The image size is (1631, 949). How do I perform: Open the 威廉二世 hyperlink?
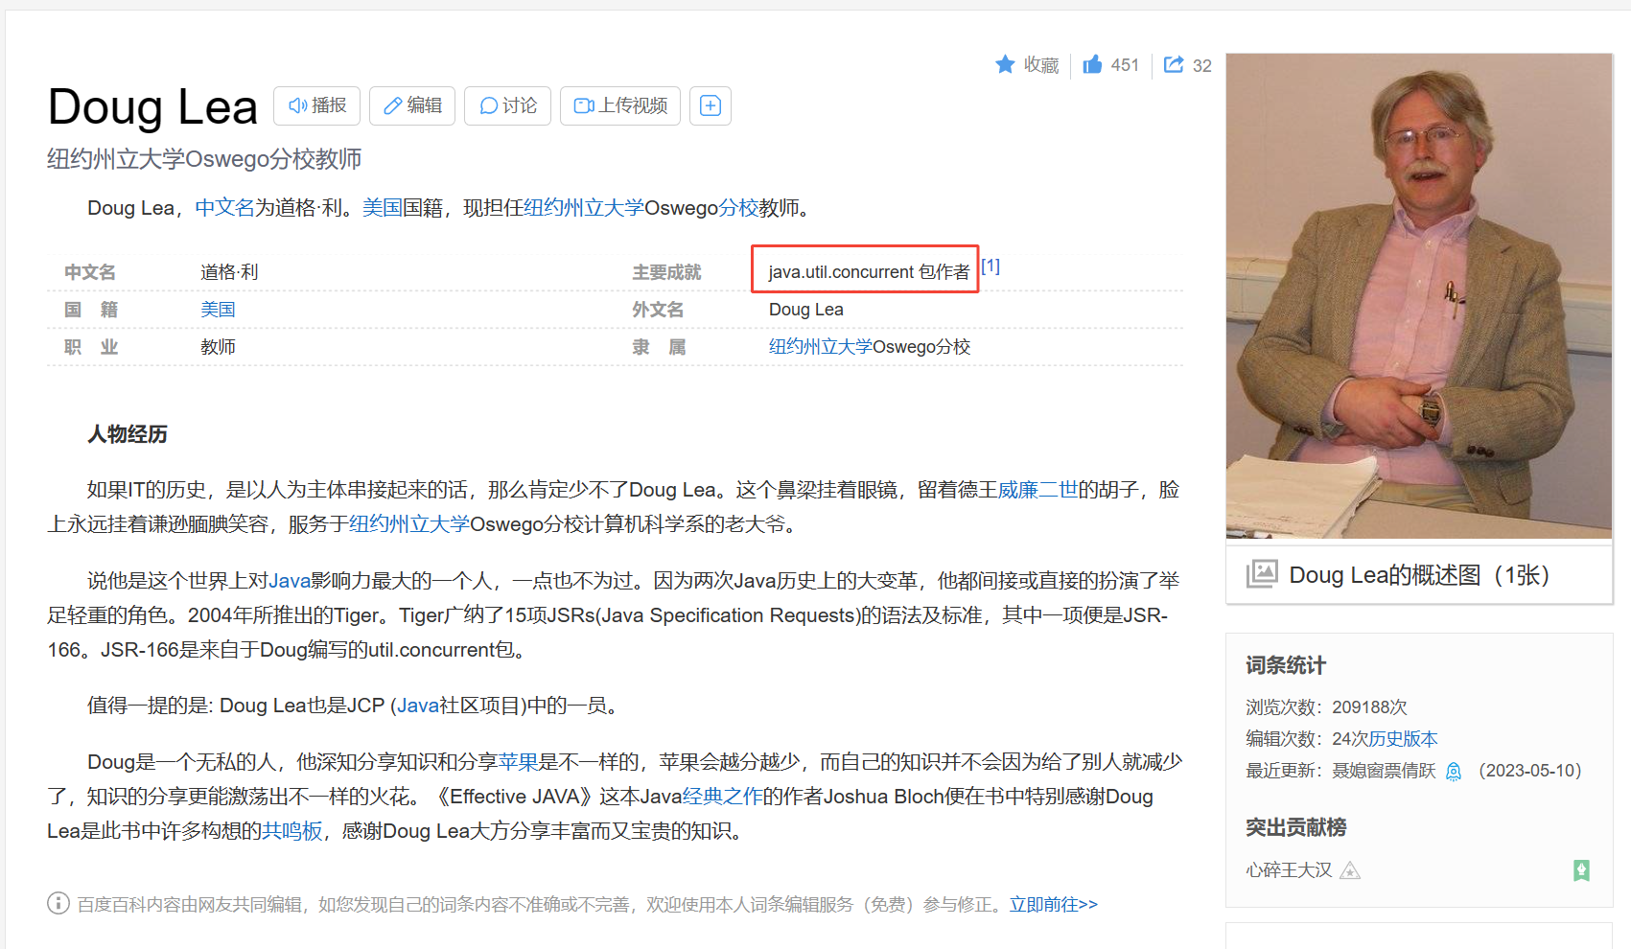pos(1037,490)
